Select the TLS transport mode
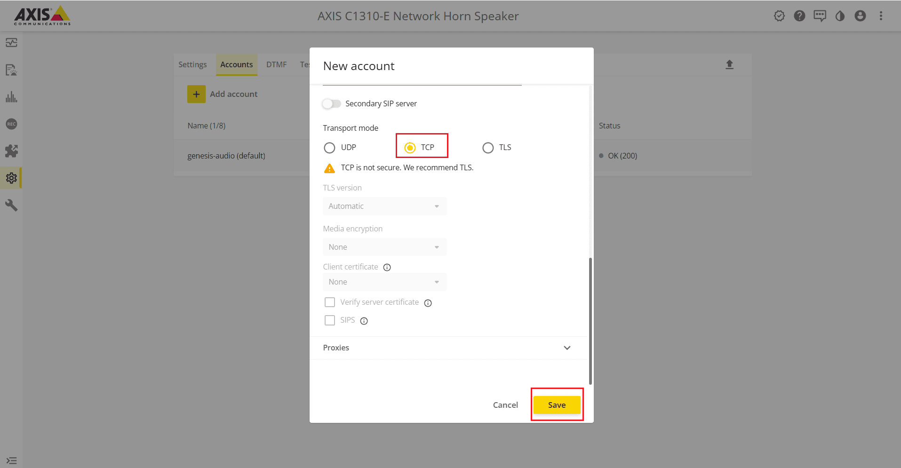 coord(488,148)
